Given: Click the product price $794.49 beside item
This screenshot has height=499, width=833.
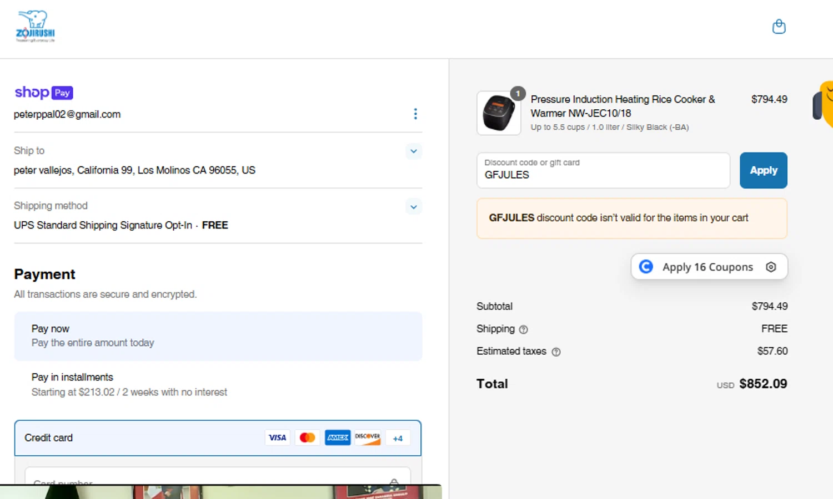Looking at the screenshot, I should 769,99.
